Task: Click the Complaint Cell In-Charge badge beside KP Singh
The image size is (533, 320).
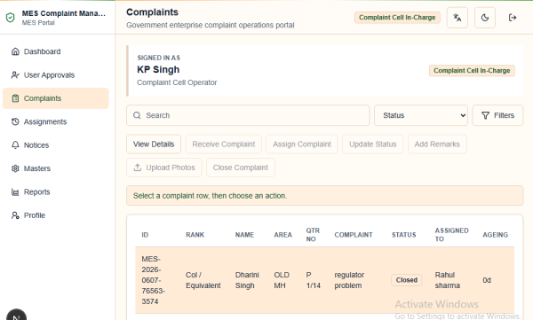Action: pos(472,71)
